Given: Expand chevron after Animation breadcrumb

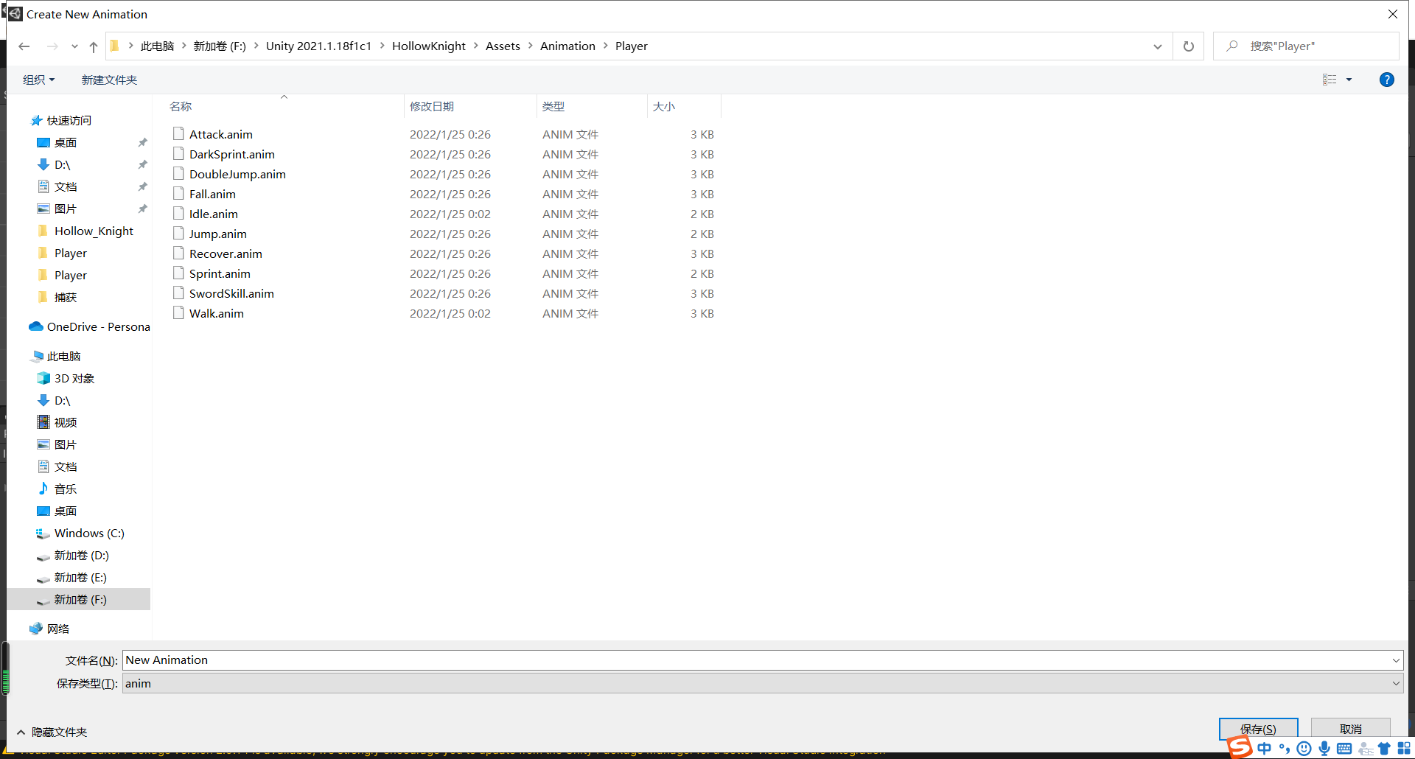Looking at the screenshot, I should click(606, 46).
